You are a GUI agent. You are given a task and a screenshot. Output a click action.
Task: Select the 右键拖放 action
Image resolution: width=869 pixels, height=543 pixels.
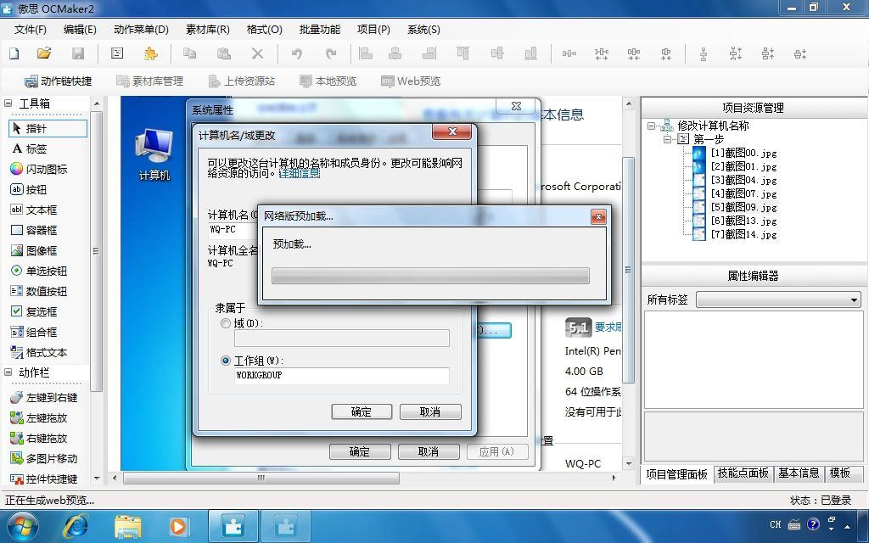coord(39,439)
